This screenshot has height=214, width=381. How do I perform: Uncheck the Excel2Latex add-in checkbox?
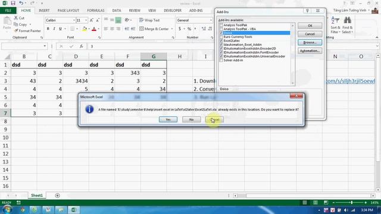(221, 41)
